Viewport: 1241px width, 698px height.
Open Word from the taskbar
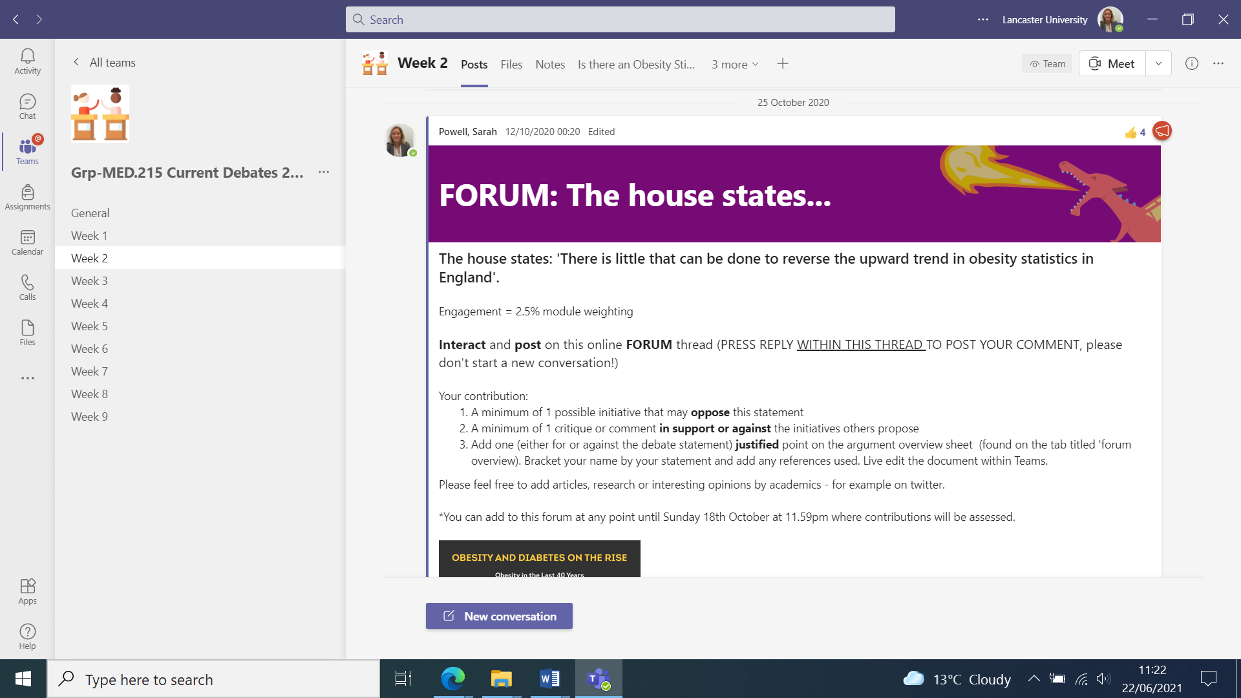click(x=549, y=679)
